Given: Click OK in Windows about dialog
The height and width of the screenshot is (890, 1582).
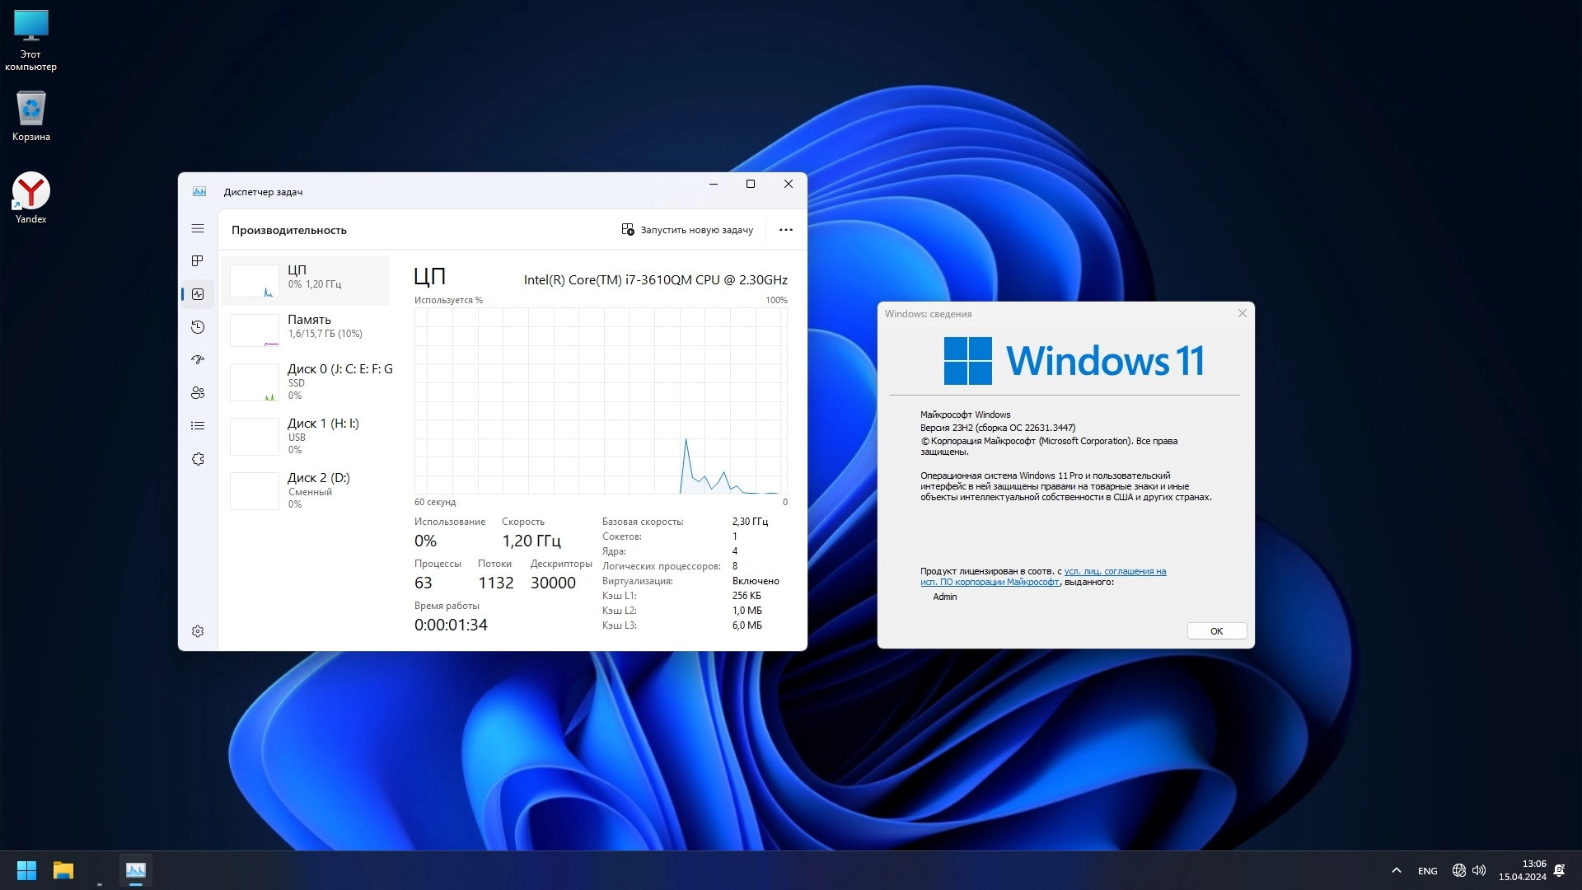Looking at the screenshot, I should [1216, 631].
